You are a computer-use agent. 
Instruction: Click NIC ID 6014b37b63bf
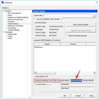[x=88, y=81]
